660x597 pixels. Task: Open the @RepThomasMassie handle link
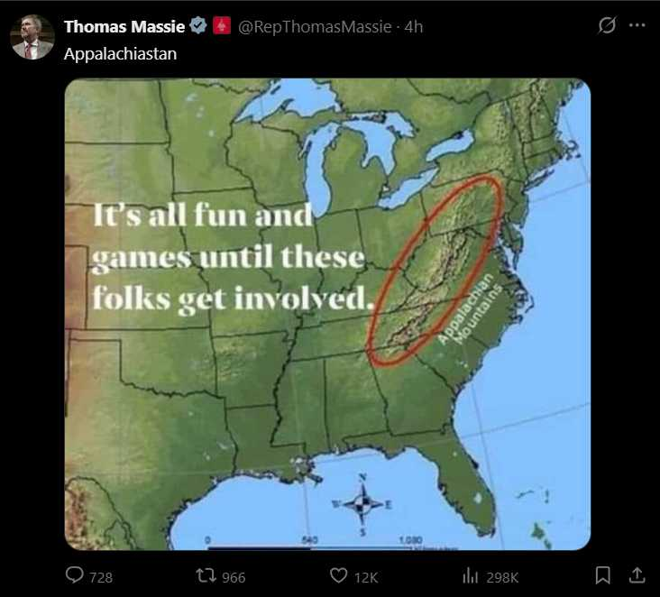(315, 27)
